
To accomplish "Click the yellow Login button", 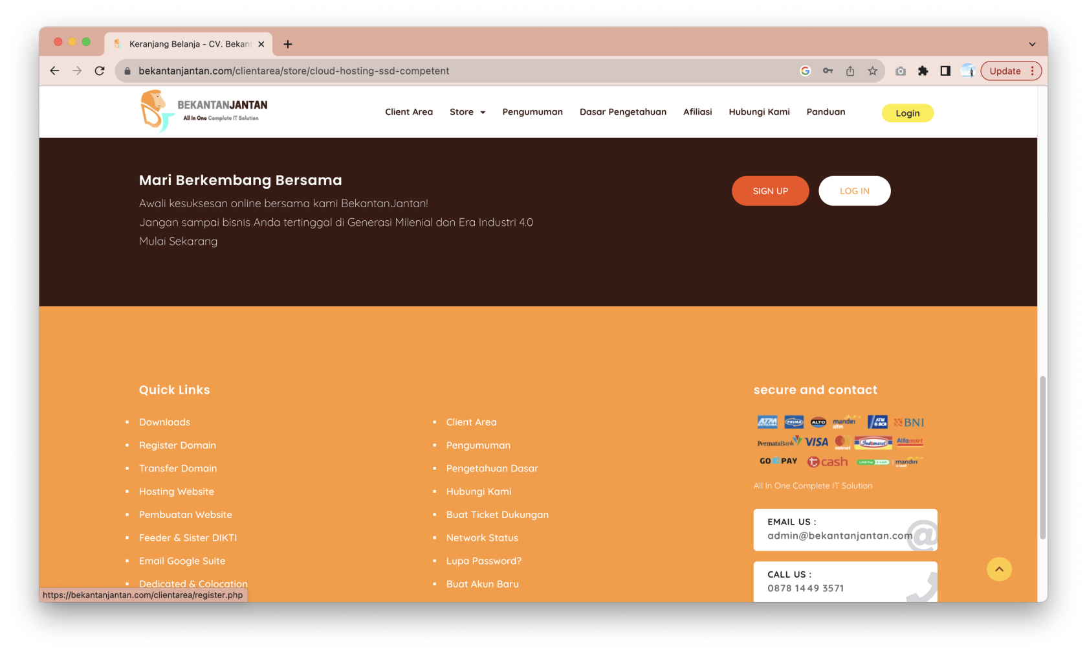I will click(x=907, y=113).
